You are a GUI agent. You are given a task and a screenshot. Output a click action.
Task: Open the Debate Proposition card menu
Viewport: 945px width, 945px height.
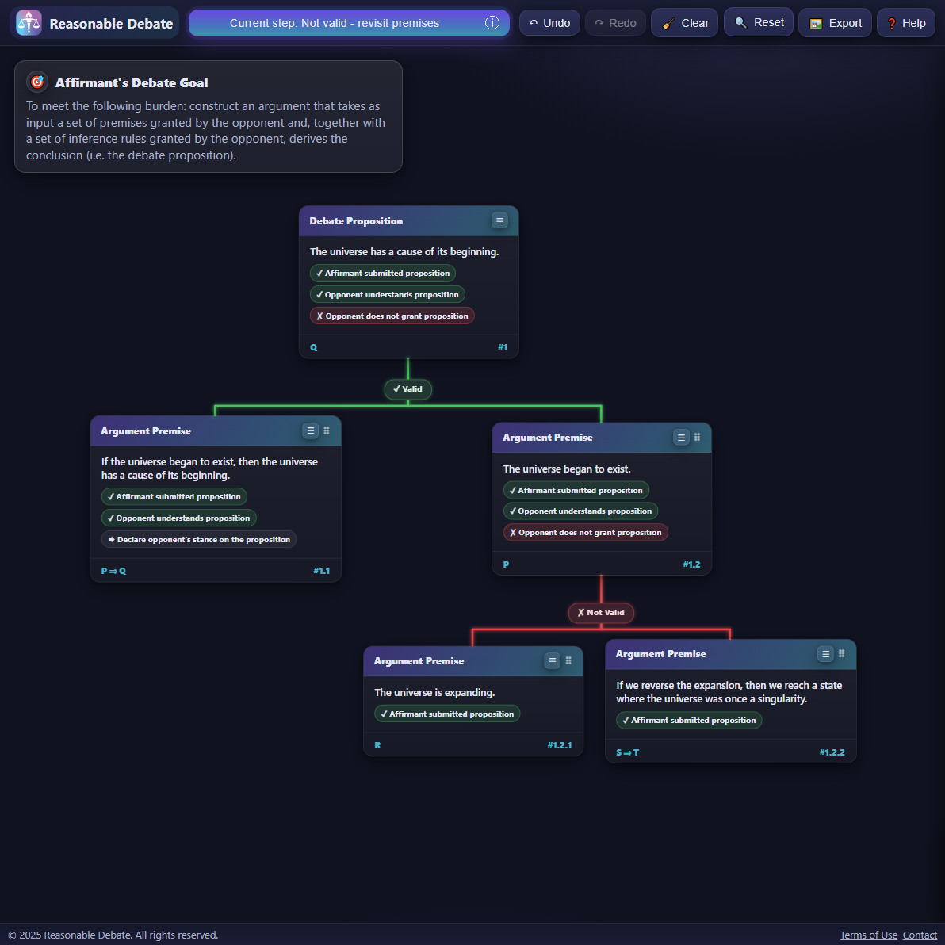(500, 221)
